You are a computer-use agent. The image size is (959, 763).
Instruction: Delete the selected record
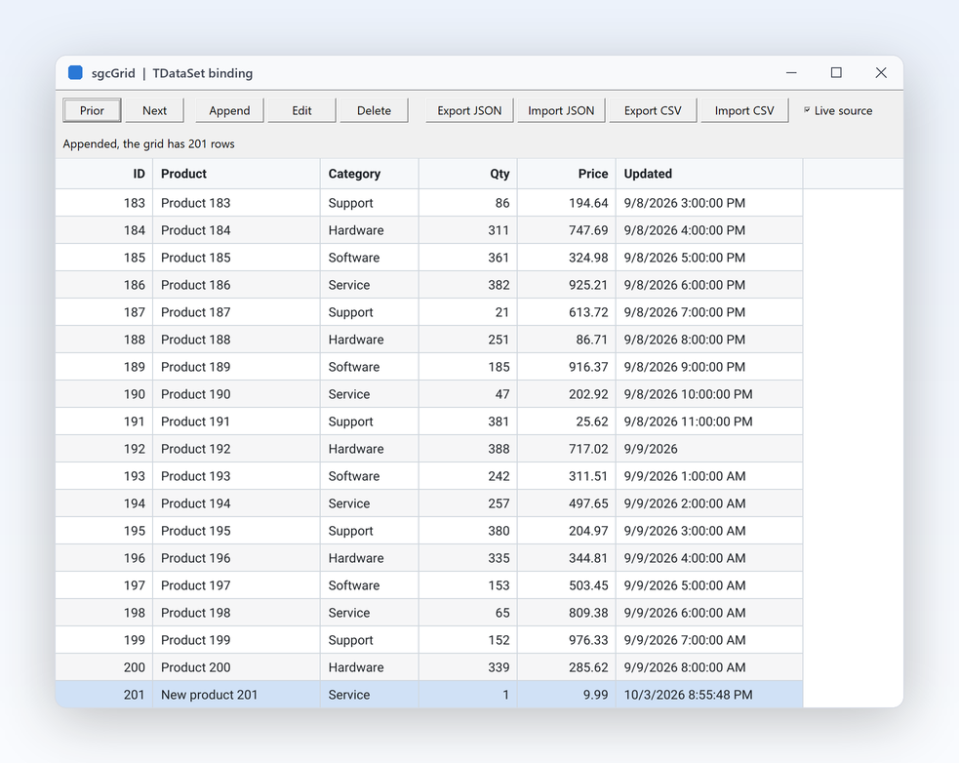tap(374, 111)
